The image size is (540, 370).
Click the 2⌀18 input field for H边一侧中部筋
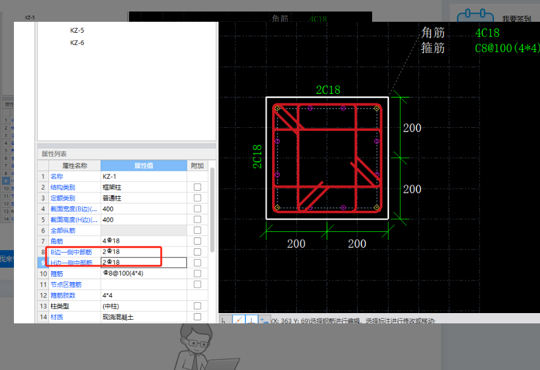click(144, 263)
